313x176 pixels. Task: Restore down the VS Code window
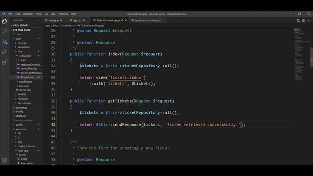(299, 14)
